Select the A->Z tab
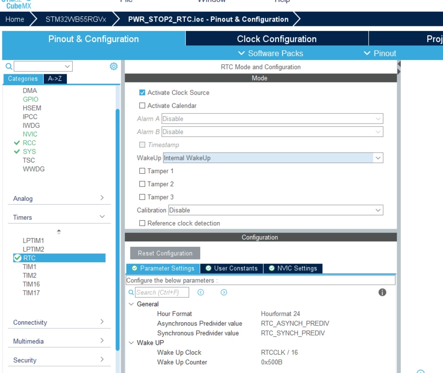Image resolution: width=443 pixels, height=373 pixels. pos(55,79)
